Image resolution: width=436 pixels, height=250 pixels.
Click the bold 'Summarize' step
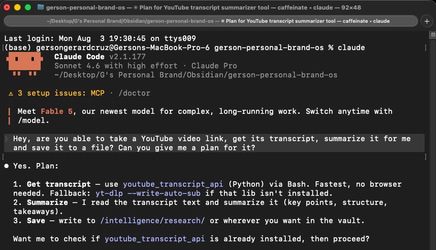pos(47,203)
